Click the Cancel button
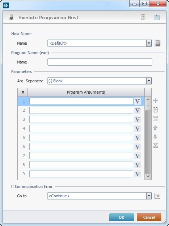Screen dimensions: 169x226 pyautogui.click(x=149, y=217)
